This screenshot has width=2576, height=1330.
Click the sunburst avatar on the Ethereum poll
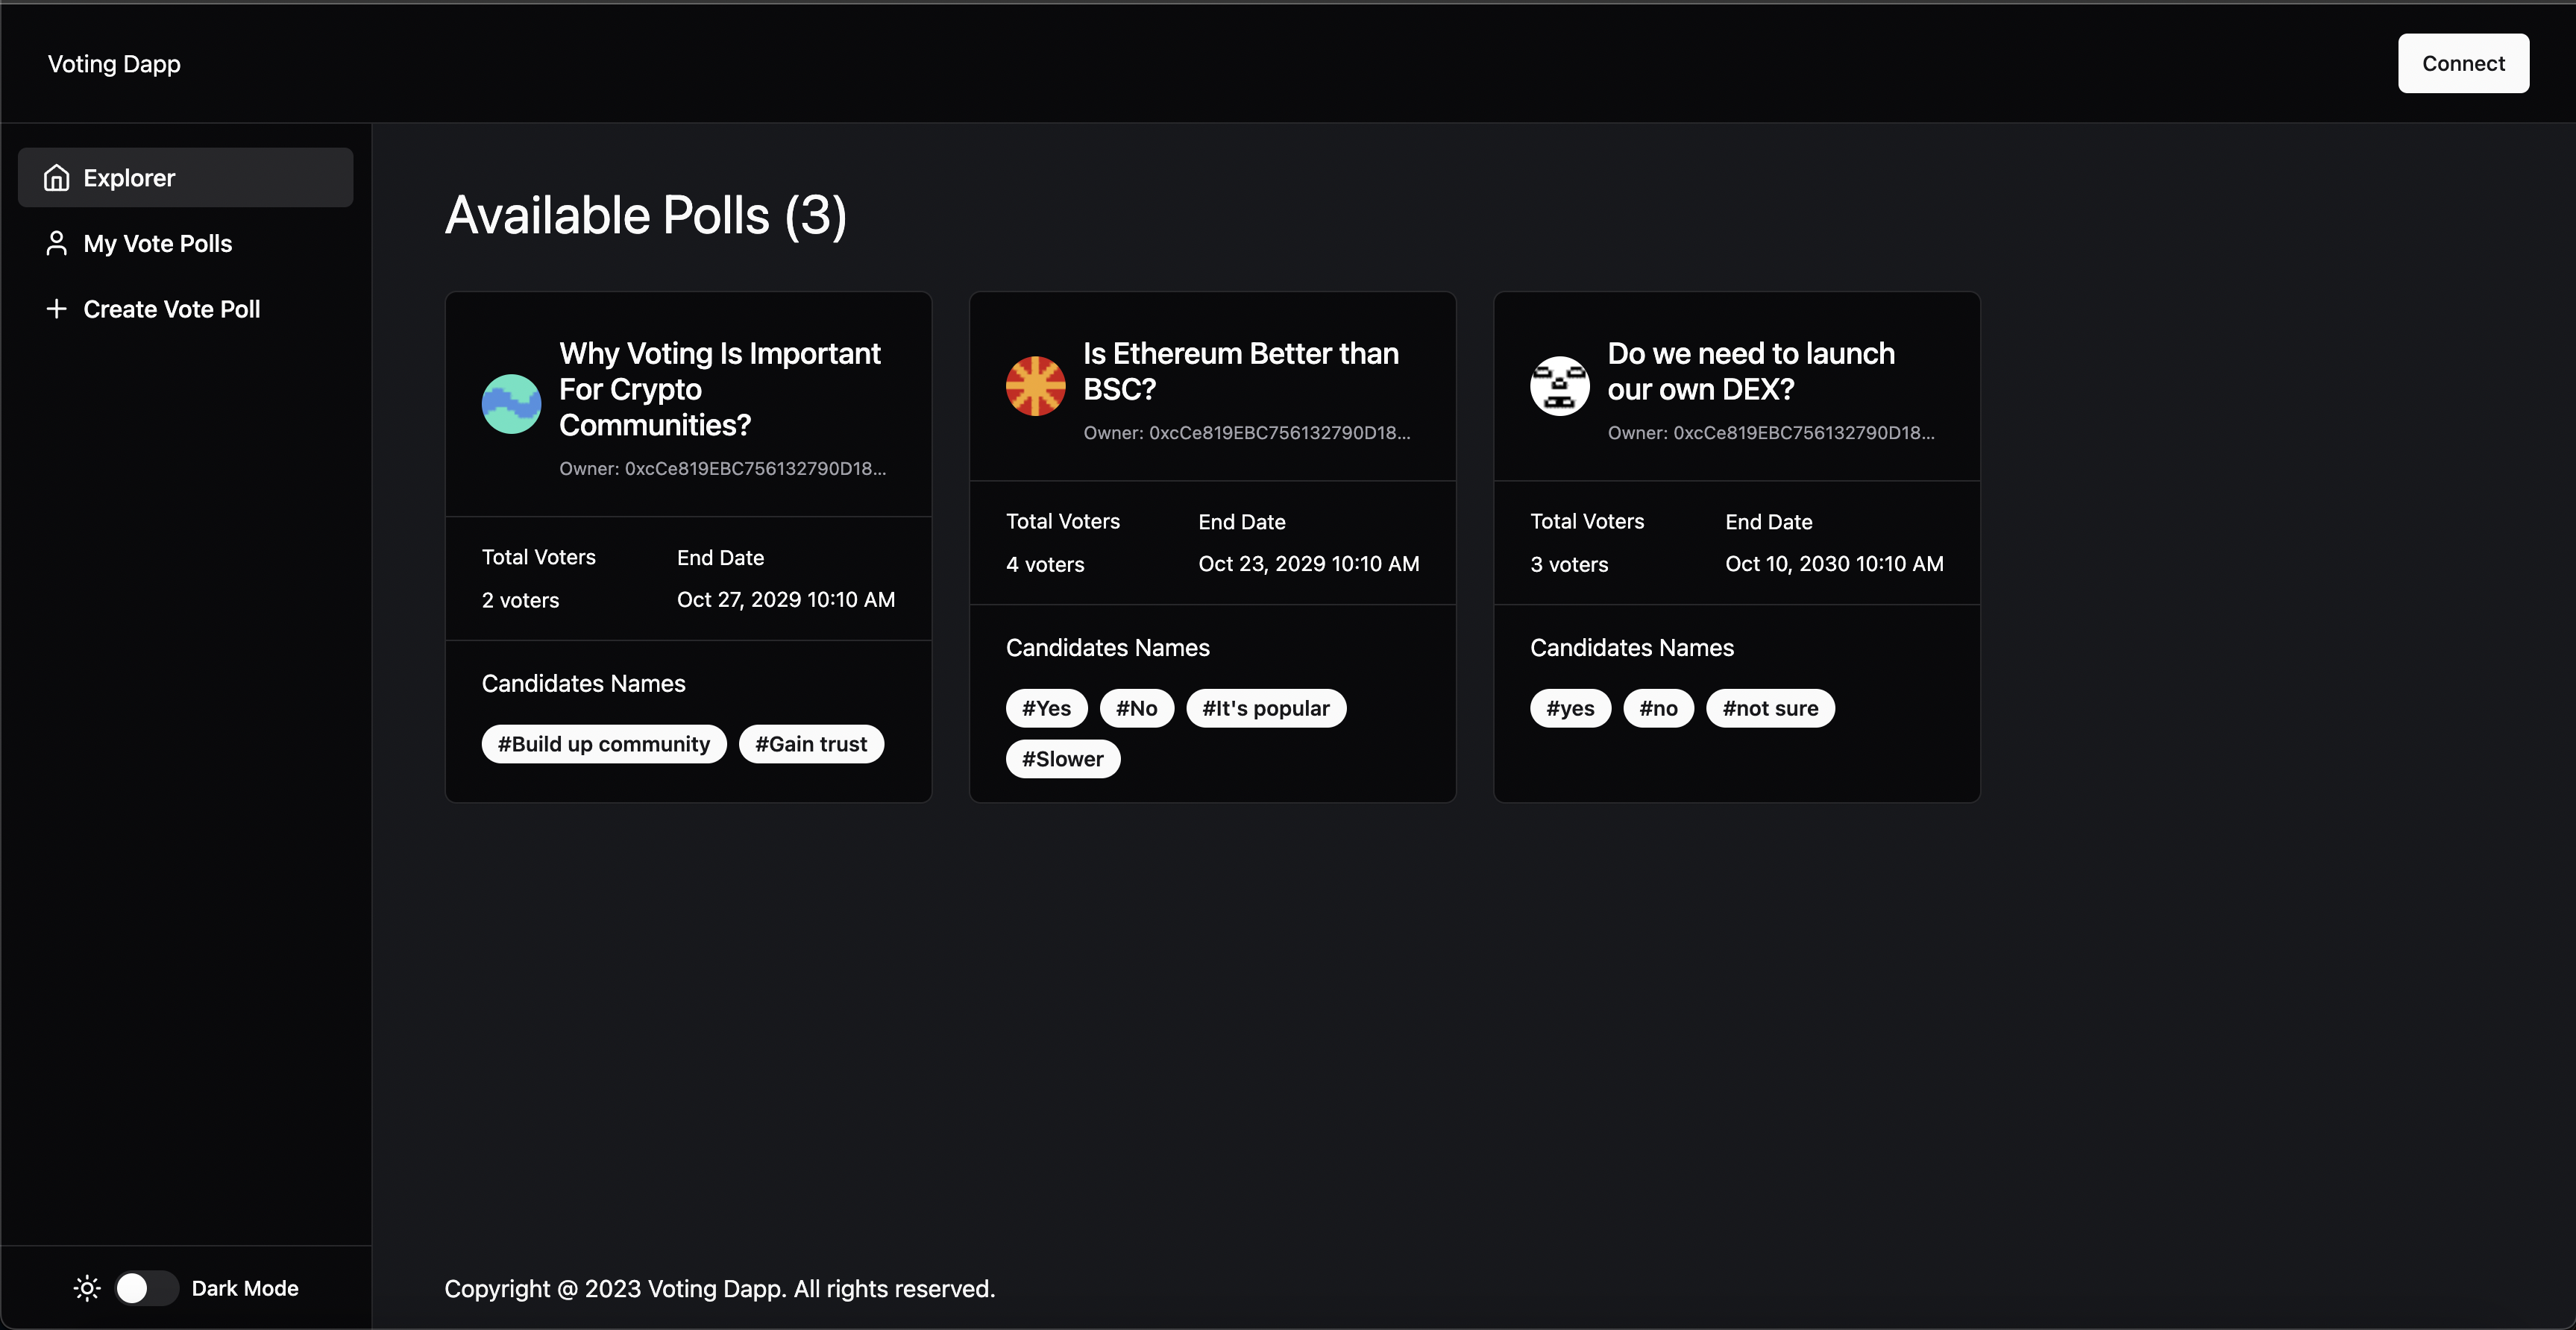coord(1036,385)
